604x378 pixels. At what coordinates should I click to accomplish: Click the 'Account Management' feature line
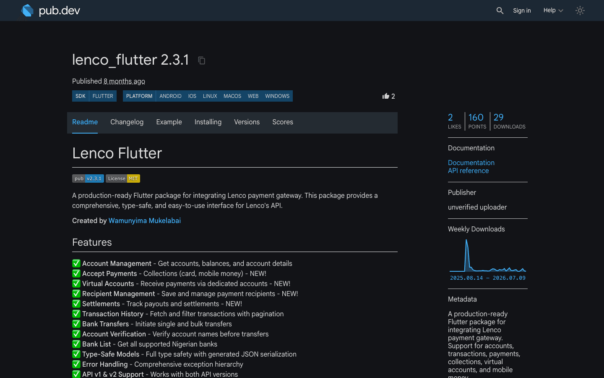(182, 263)
